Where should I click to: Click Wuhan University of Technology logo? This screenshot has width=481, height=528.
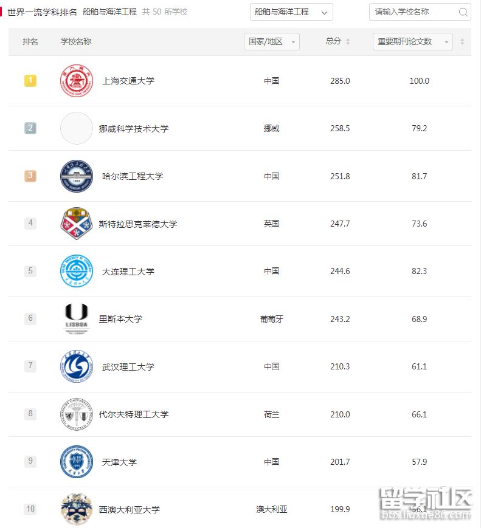pyautogui.click(x=77, y=366)
